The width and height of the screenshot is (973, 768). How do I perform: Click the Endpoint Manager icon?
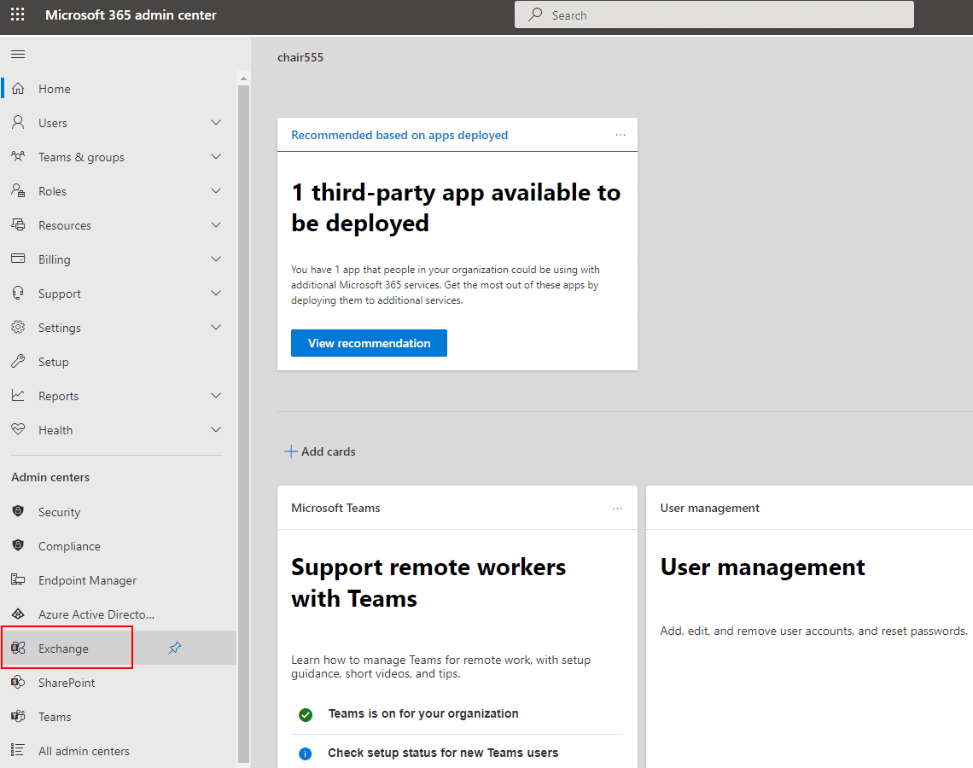[x=18, y=580]
